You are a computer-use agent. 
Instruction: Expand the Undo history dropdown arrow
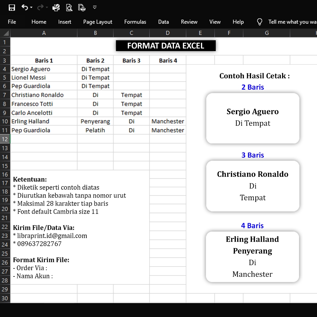pos(31,8)
